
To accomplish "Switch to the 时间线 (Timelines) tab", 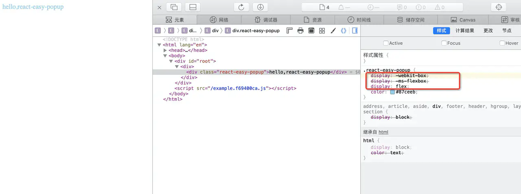I will tap(359, 20).
